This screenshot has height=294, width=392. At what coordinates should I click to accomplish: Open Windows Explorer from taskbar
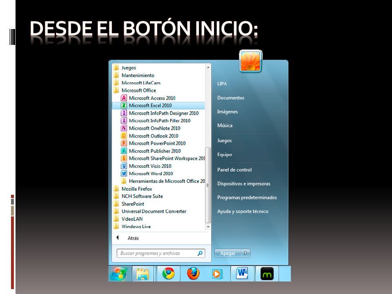coord(143,274)
